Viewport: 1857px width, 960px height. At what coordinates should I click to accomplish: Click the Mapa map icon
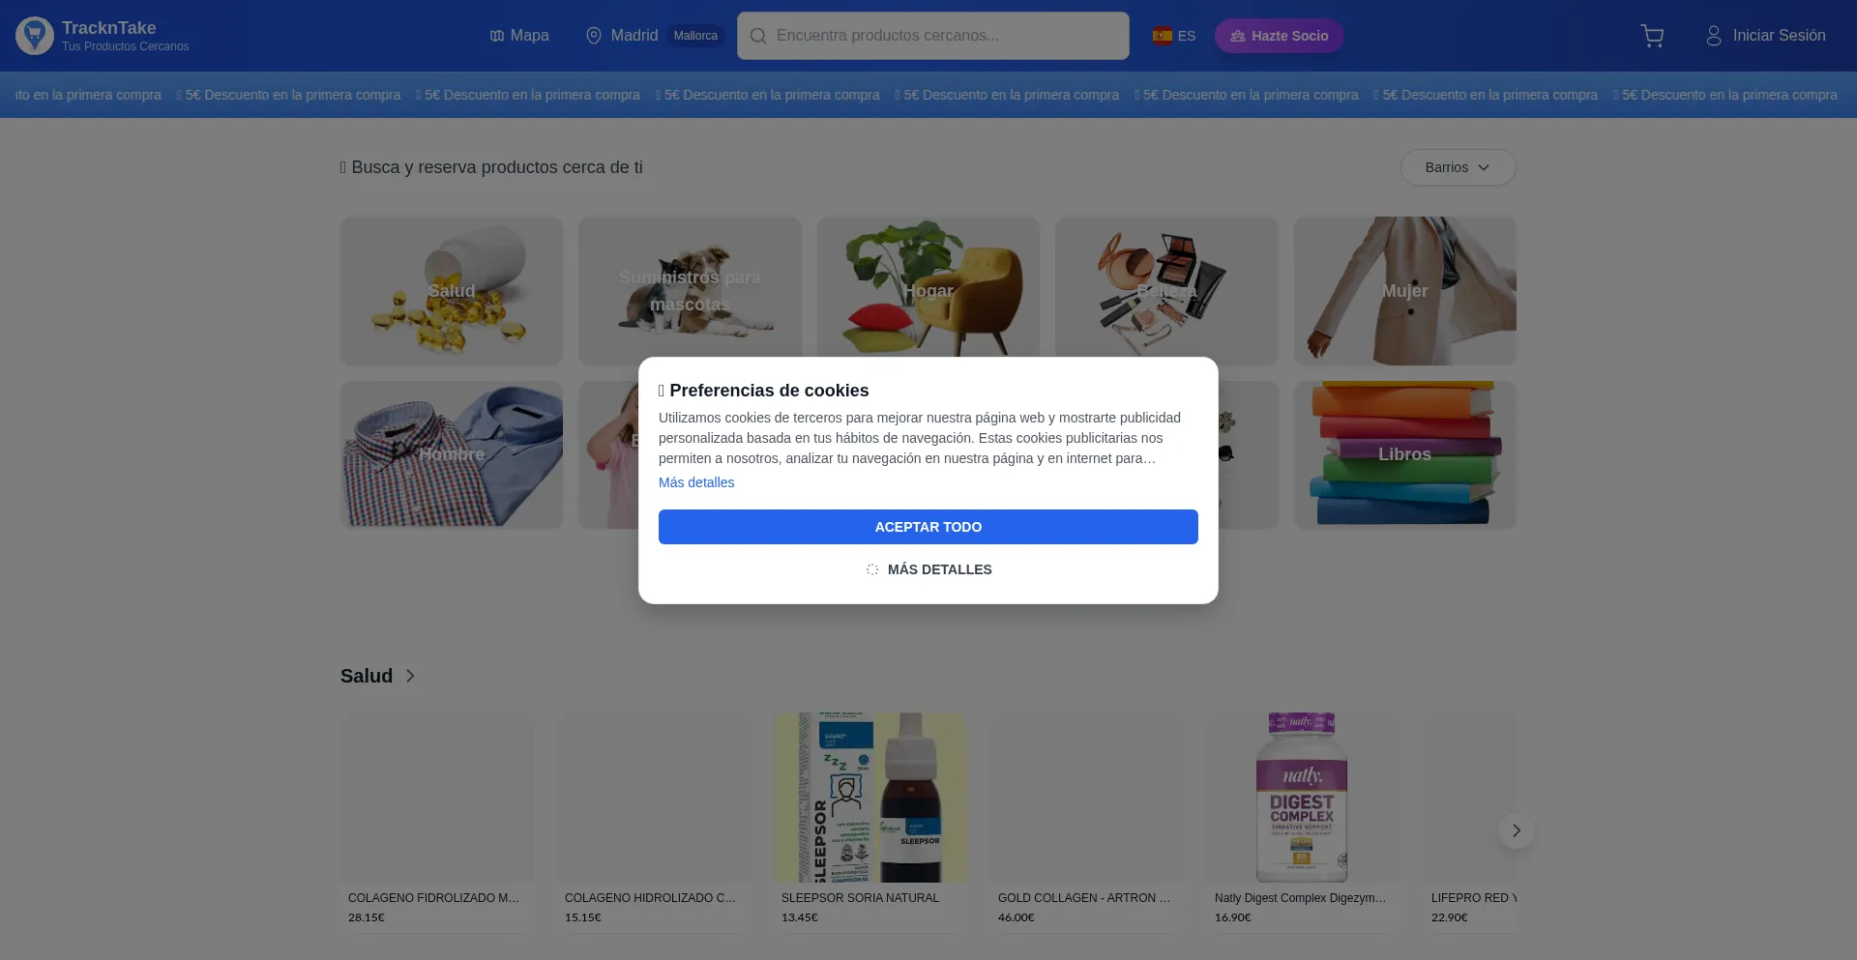pos(497,36)
